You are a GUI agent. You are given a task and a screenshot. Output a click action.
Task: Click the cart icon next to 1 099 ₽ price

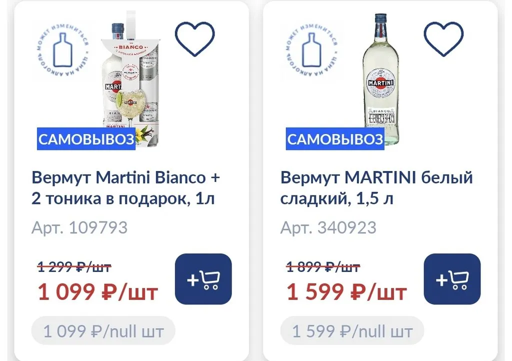click(203, 279)
